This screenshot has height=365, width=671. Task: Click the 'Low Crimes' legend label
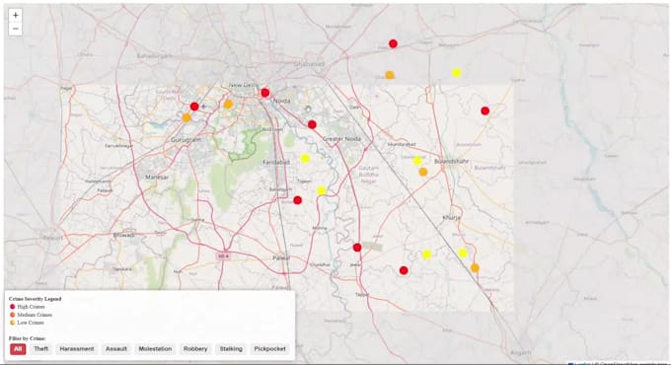tap(31, 323)
